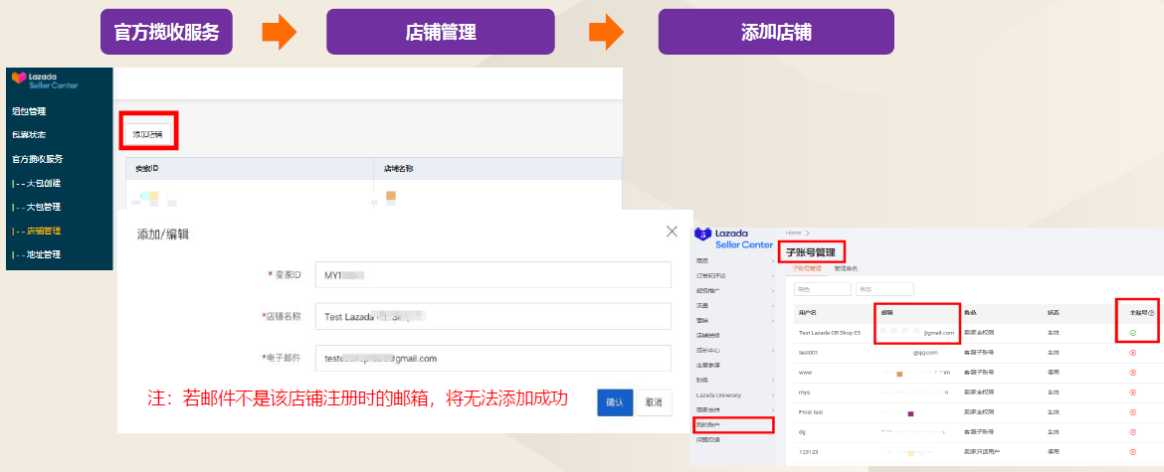1164x472 pixels.
Task: Open 店铺装修 in the Seller Center sidebar
Action: pos(708,336)
